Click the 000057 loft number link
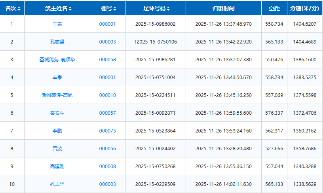The image size is (323, 193). click(107, 113)
